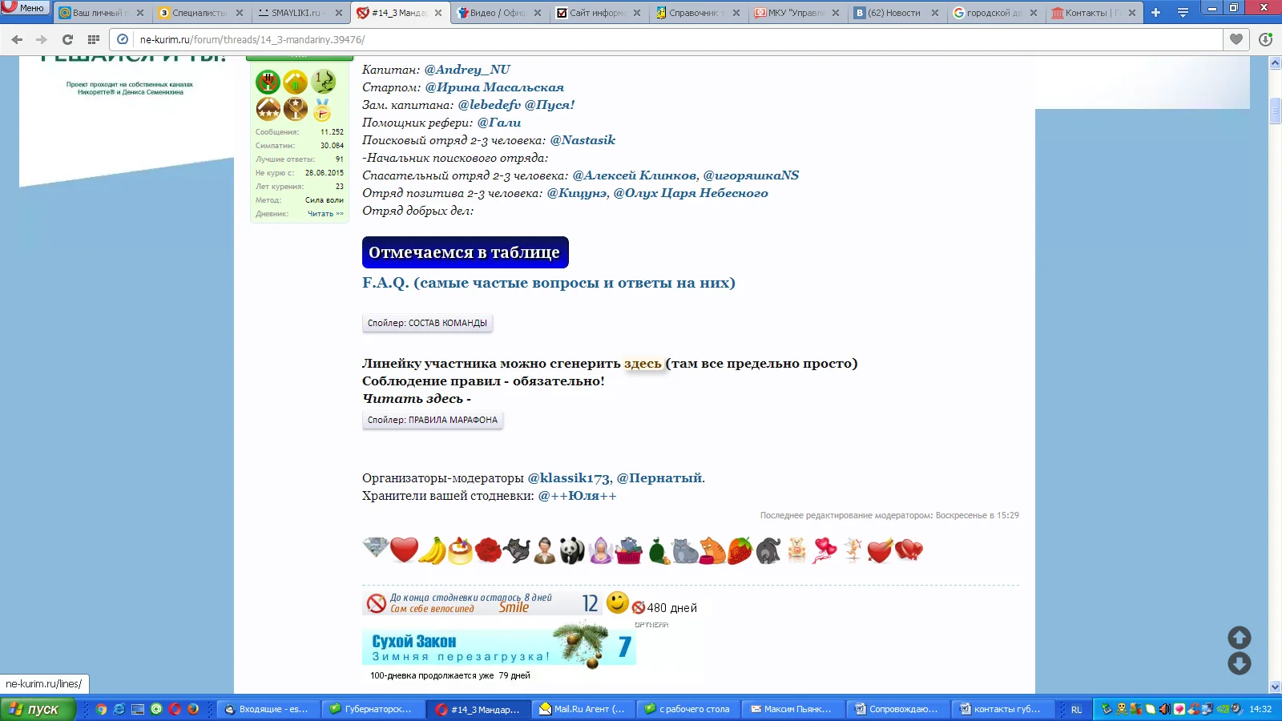The width and height of the screenshot is (1282, 721).
Task: Switch to the 'МКУ Управле' tab
Action: click(796, 13)
